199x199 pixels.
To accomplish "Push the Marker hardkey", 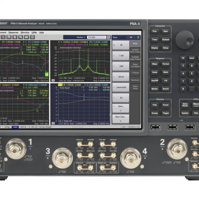I will 155,89.
